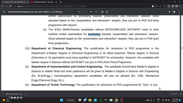
Task: Bookmark this page with star icon
Action: [164, 6]
